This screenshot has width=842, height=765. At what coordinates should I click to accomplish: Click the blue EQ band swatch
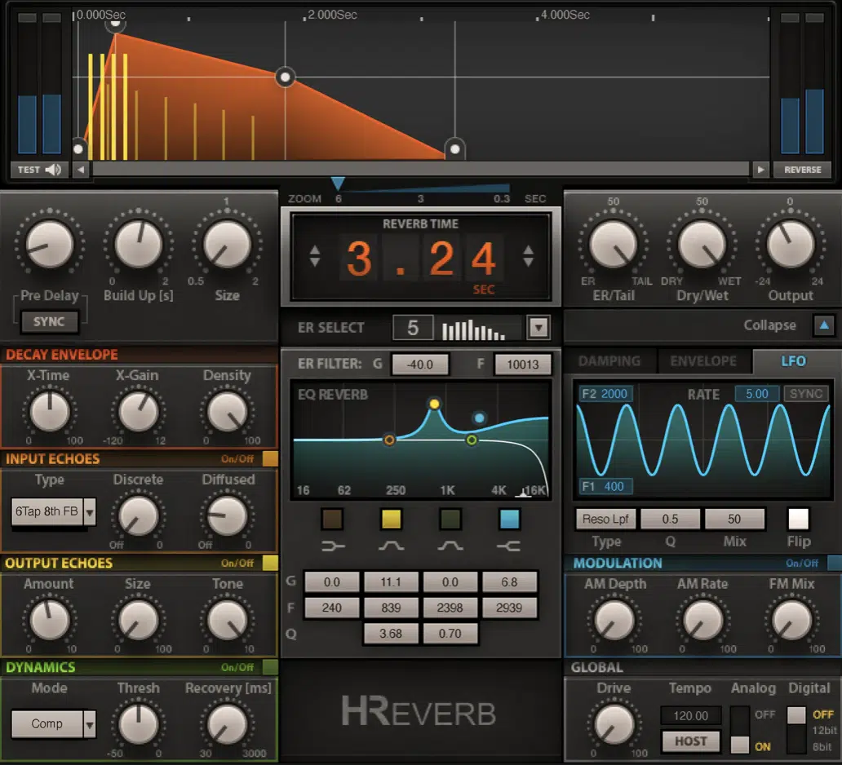[509, 520]
